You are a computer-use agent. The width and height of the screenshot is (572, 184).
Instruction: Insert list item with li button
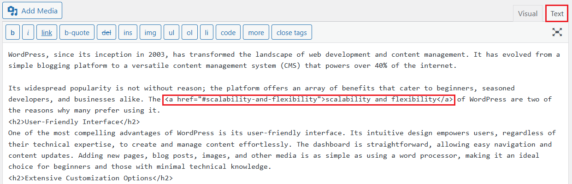point(206,33)
